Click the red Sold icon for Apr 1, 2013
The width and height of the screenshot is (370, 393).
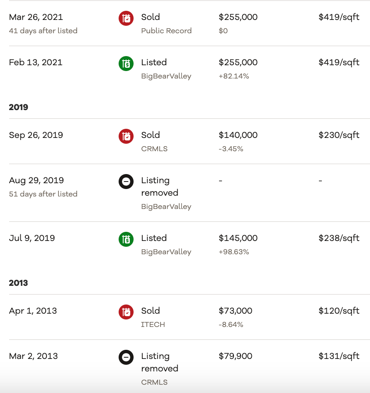126,312
